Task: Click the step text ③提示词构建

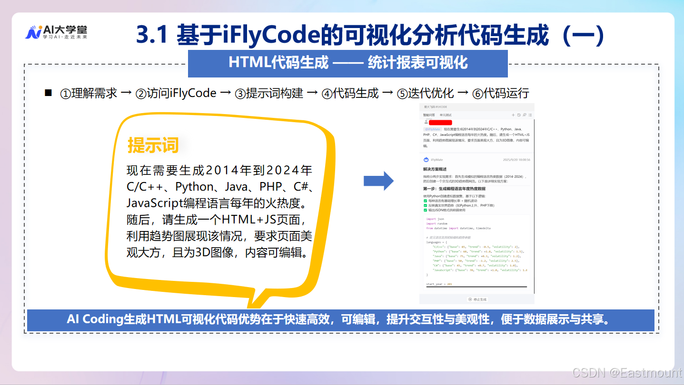Action: tap(269, 93)
